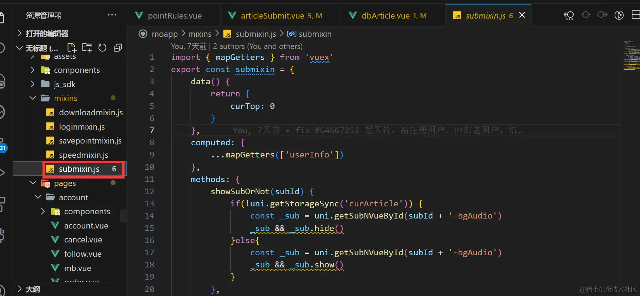640x296 pixels.
Task: Open changes with next revision
Action: point(603,15)
